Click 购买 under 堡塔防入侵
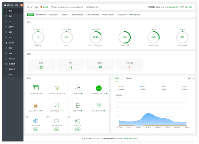 (x=77, y=129)
